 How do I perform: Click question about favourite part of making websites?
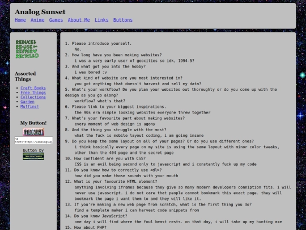pyautogui.click(x=128, y=118)
